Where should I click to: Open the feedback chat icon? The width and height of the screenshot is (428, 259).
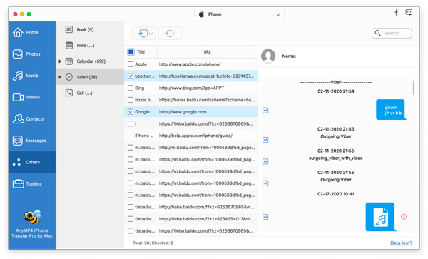click(x=409, y=12)
